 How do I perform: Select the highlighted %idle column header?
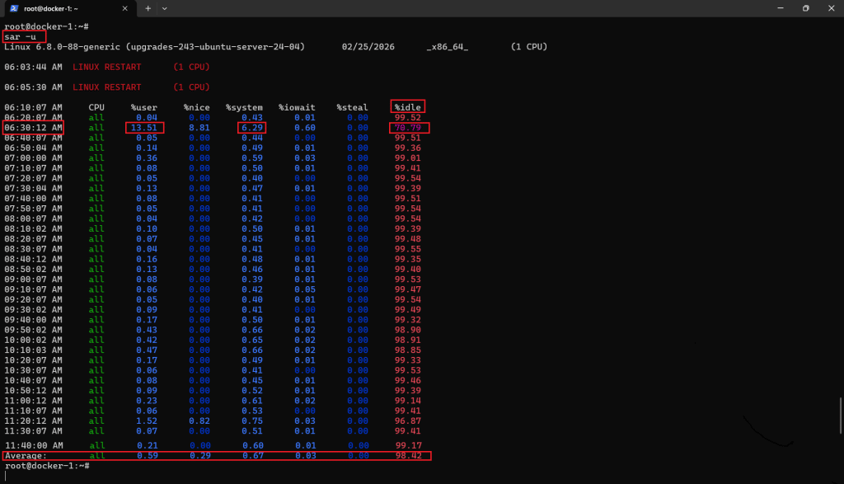[x=407, y=106]
